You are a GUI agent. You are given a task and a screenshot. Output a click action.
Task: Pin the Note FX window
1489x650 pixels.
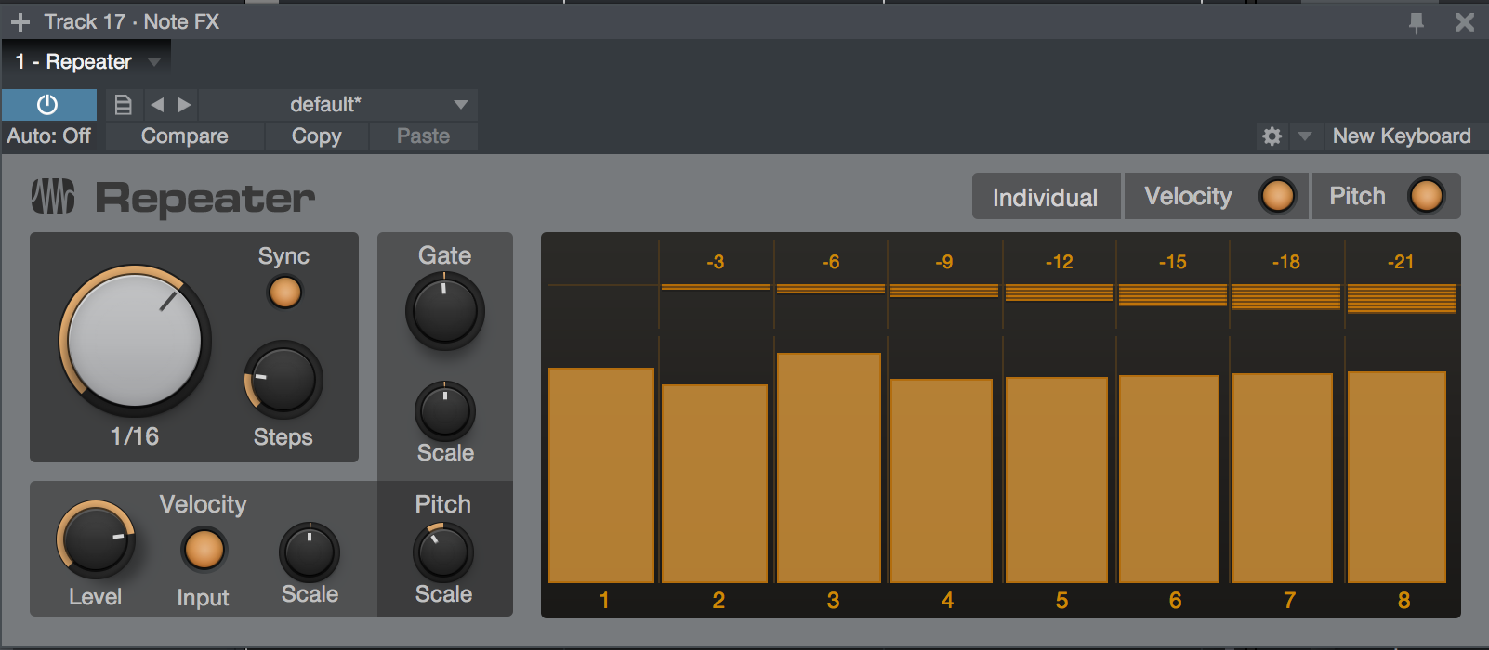coord(1417,22)
